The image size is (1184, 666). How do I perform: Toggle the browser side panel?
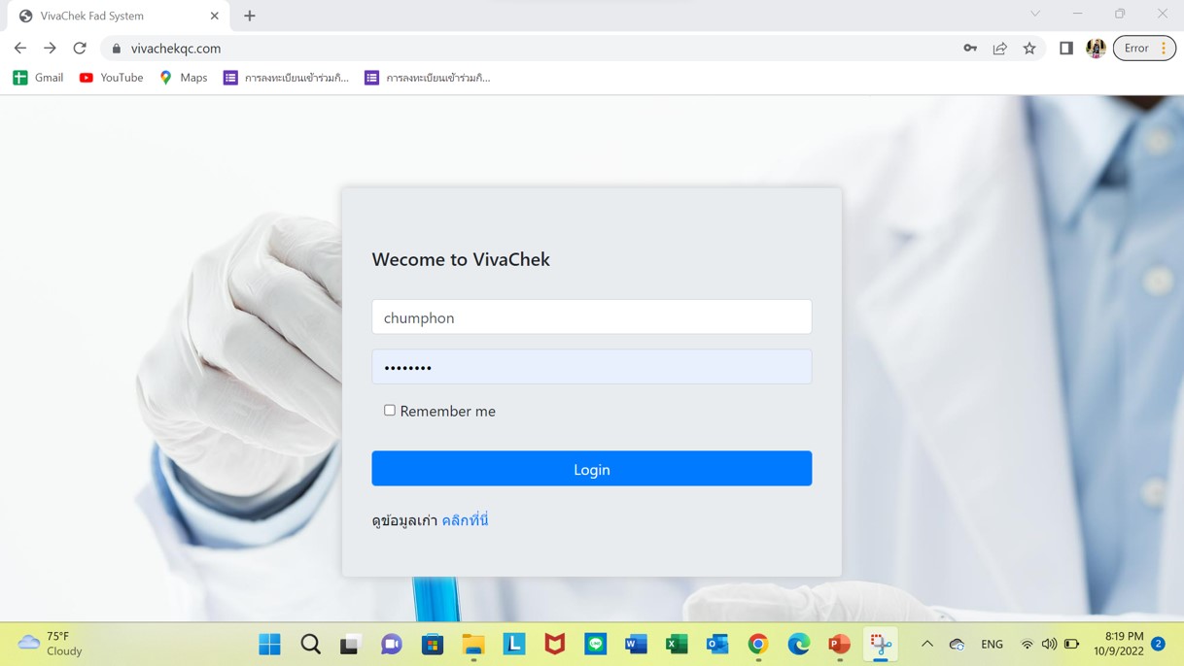1066,48
